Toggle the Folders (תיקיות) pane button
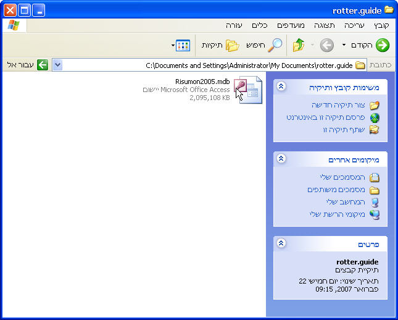The width and height of the screenshot is (398, 320). pos(231,45)
